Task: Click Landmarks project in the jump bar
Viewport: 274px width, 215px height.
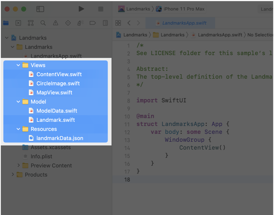Action: [132, 35]
